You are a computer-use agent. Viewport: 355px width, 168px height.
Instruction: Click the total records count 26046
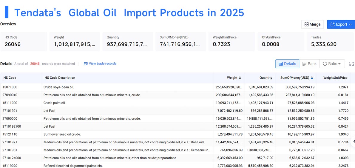pos(35,64)
